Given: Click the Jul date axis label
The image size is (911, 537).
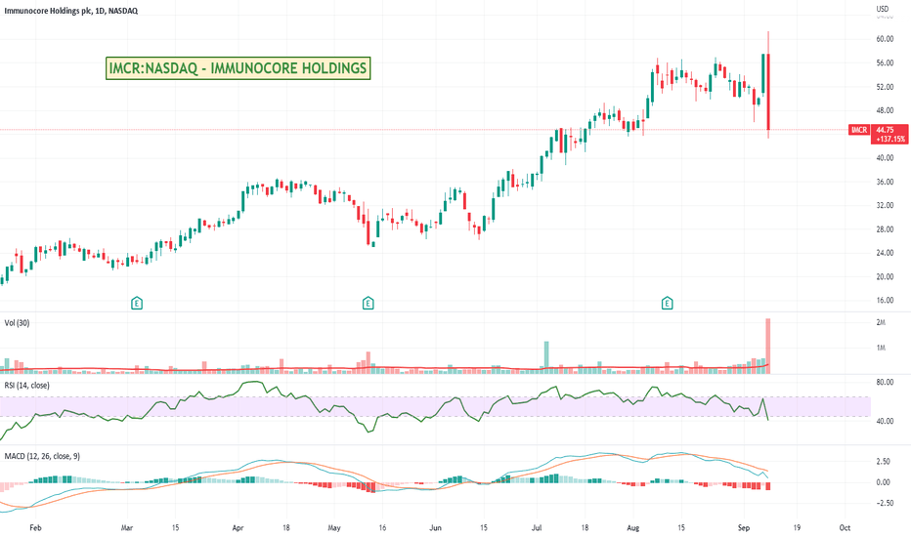Looking at the screenshot, I should 537,527.
